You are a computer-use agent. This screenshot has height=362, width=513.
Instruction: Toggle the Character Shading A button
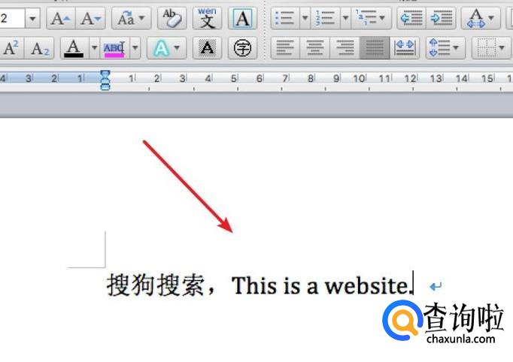pos(207,48)
